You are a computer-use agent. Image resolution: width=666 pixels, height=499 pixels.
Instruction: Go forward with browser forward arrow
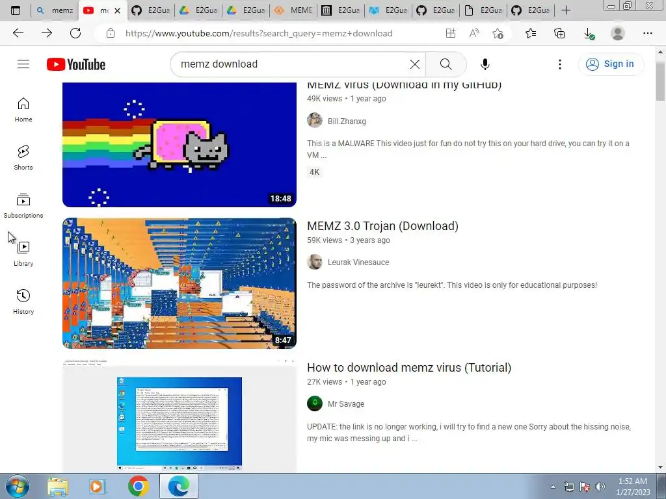click(x=47, y=33)
